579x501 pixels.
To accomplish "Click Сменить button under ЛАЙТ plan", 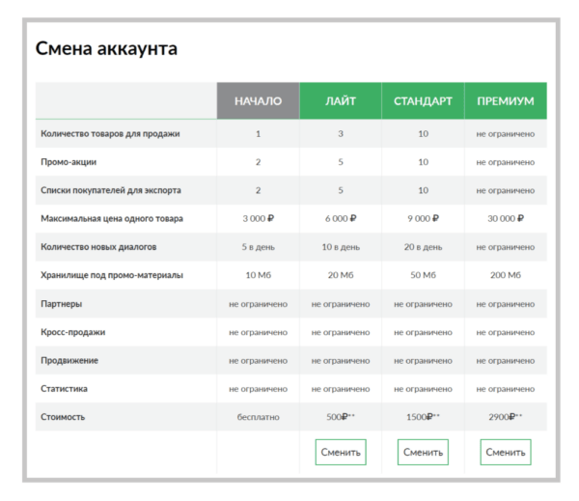I will pos(341,452).
